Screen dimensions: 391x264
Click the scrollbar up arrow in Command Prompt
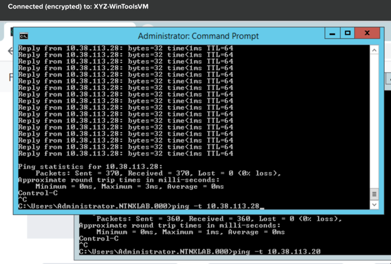374,50
